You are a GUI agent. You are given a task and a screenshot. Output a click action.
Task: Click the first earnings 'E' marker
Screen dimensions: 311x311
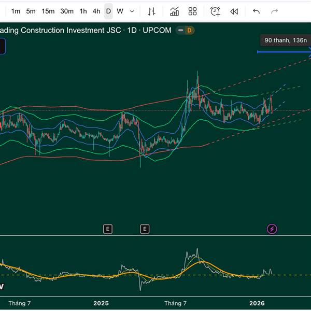pos(108,229)
